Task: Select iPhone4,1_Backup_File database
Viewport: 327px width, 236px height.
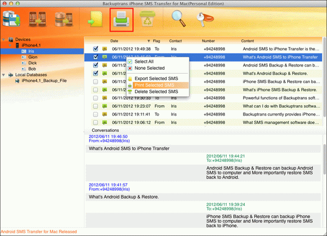Action: pyautogui.click(x=44, y=81)
